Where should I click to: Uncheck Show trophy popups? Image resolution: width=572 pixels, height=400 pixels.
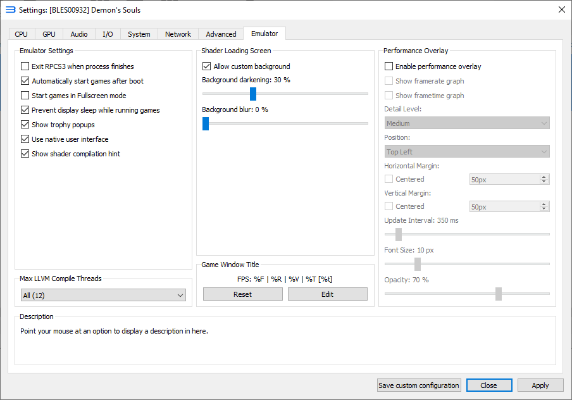click(25, 125)
